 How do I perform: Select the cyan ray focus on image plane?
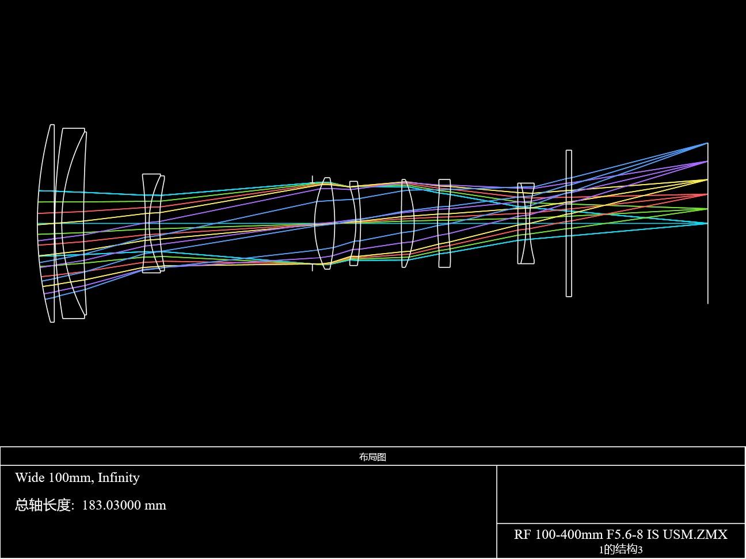707,223
